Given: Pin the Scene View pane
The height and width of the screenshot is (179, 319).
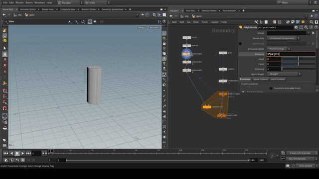Looking at the screenshot, I should [x=143, y=15].
